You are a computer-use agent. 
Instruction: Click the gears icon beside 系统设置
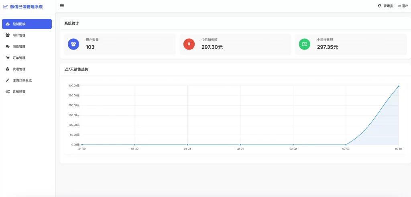(8, 92)
